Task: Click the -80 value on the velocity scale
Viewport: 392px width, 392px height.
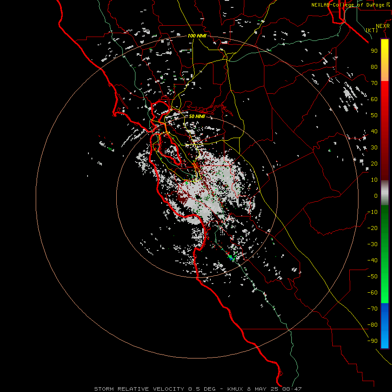Action: [x=372, y=325]
